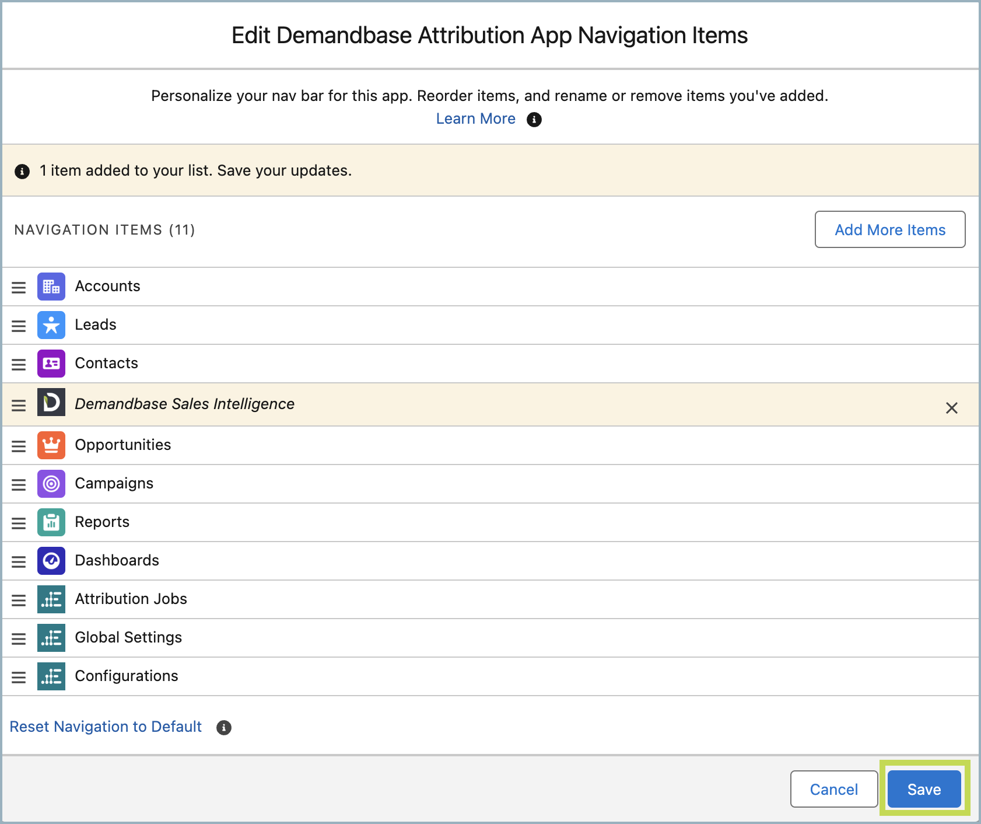Click the Accounts building icon

51,287
